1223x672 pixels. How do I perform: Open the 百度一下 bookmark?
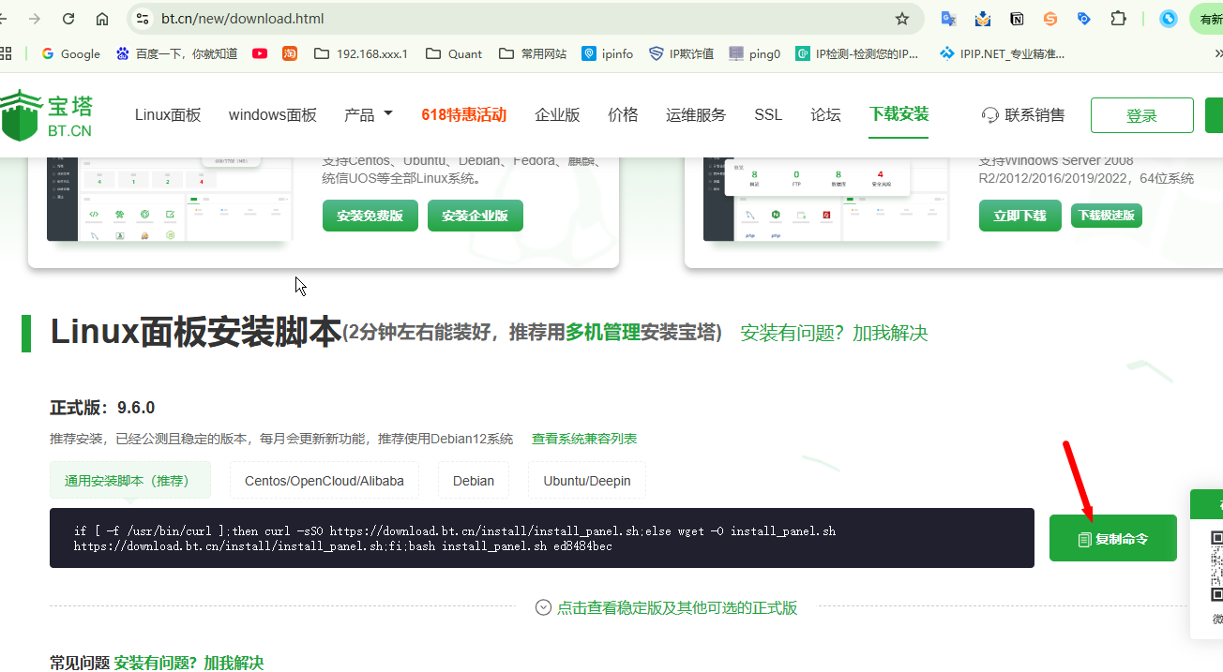pyautogui.click(x=176, y=53)
